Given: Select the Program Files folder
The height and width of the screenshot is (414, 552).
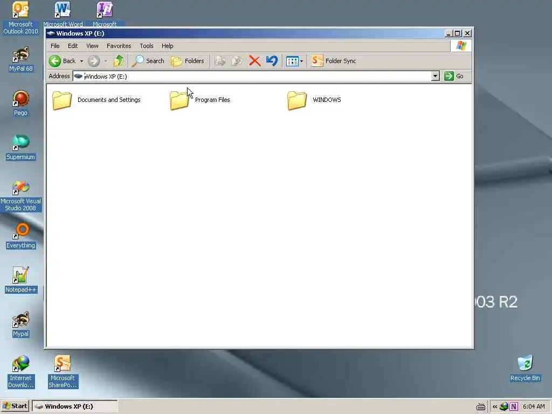Looking at the screenshot, I should coord(200,100).
